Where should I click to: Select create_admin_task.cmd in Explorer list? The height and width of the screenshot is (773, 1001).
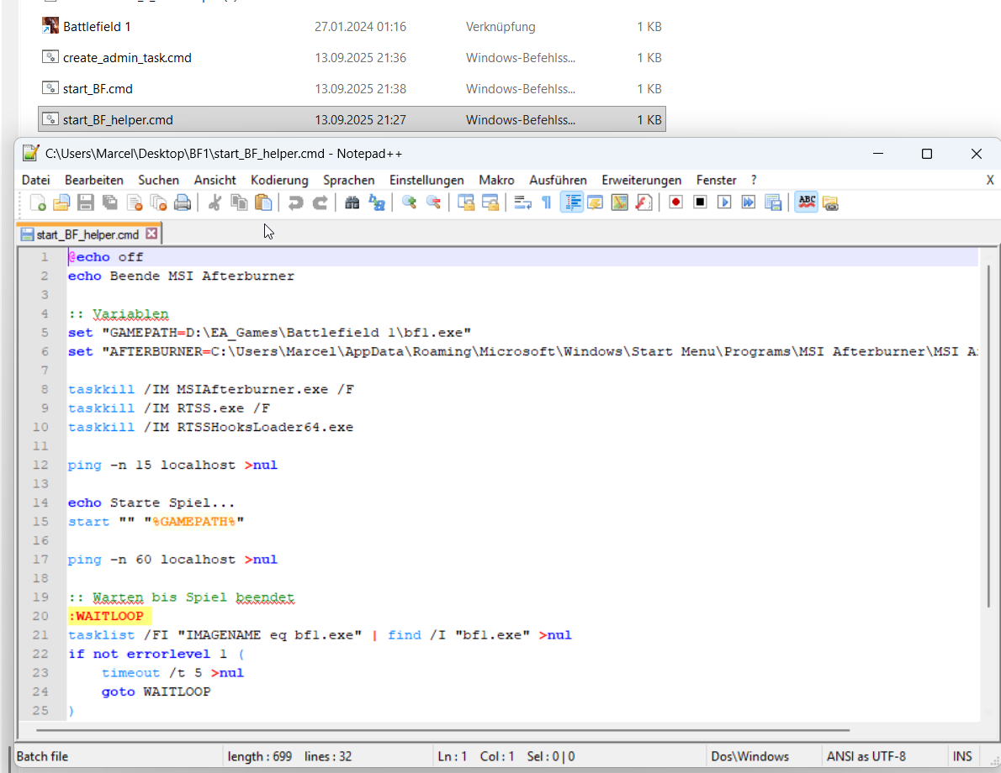[x=352, y=57]
